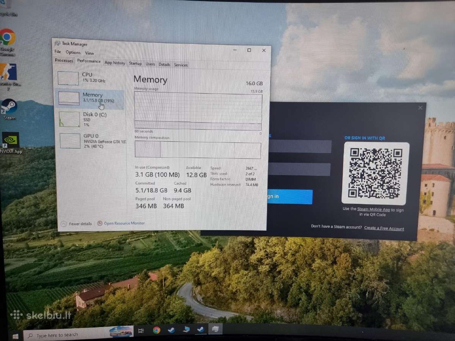Click Create a Free Account link
The image size is (455, 341).
click(x=384, y=228)
